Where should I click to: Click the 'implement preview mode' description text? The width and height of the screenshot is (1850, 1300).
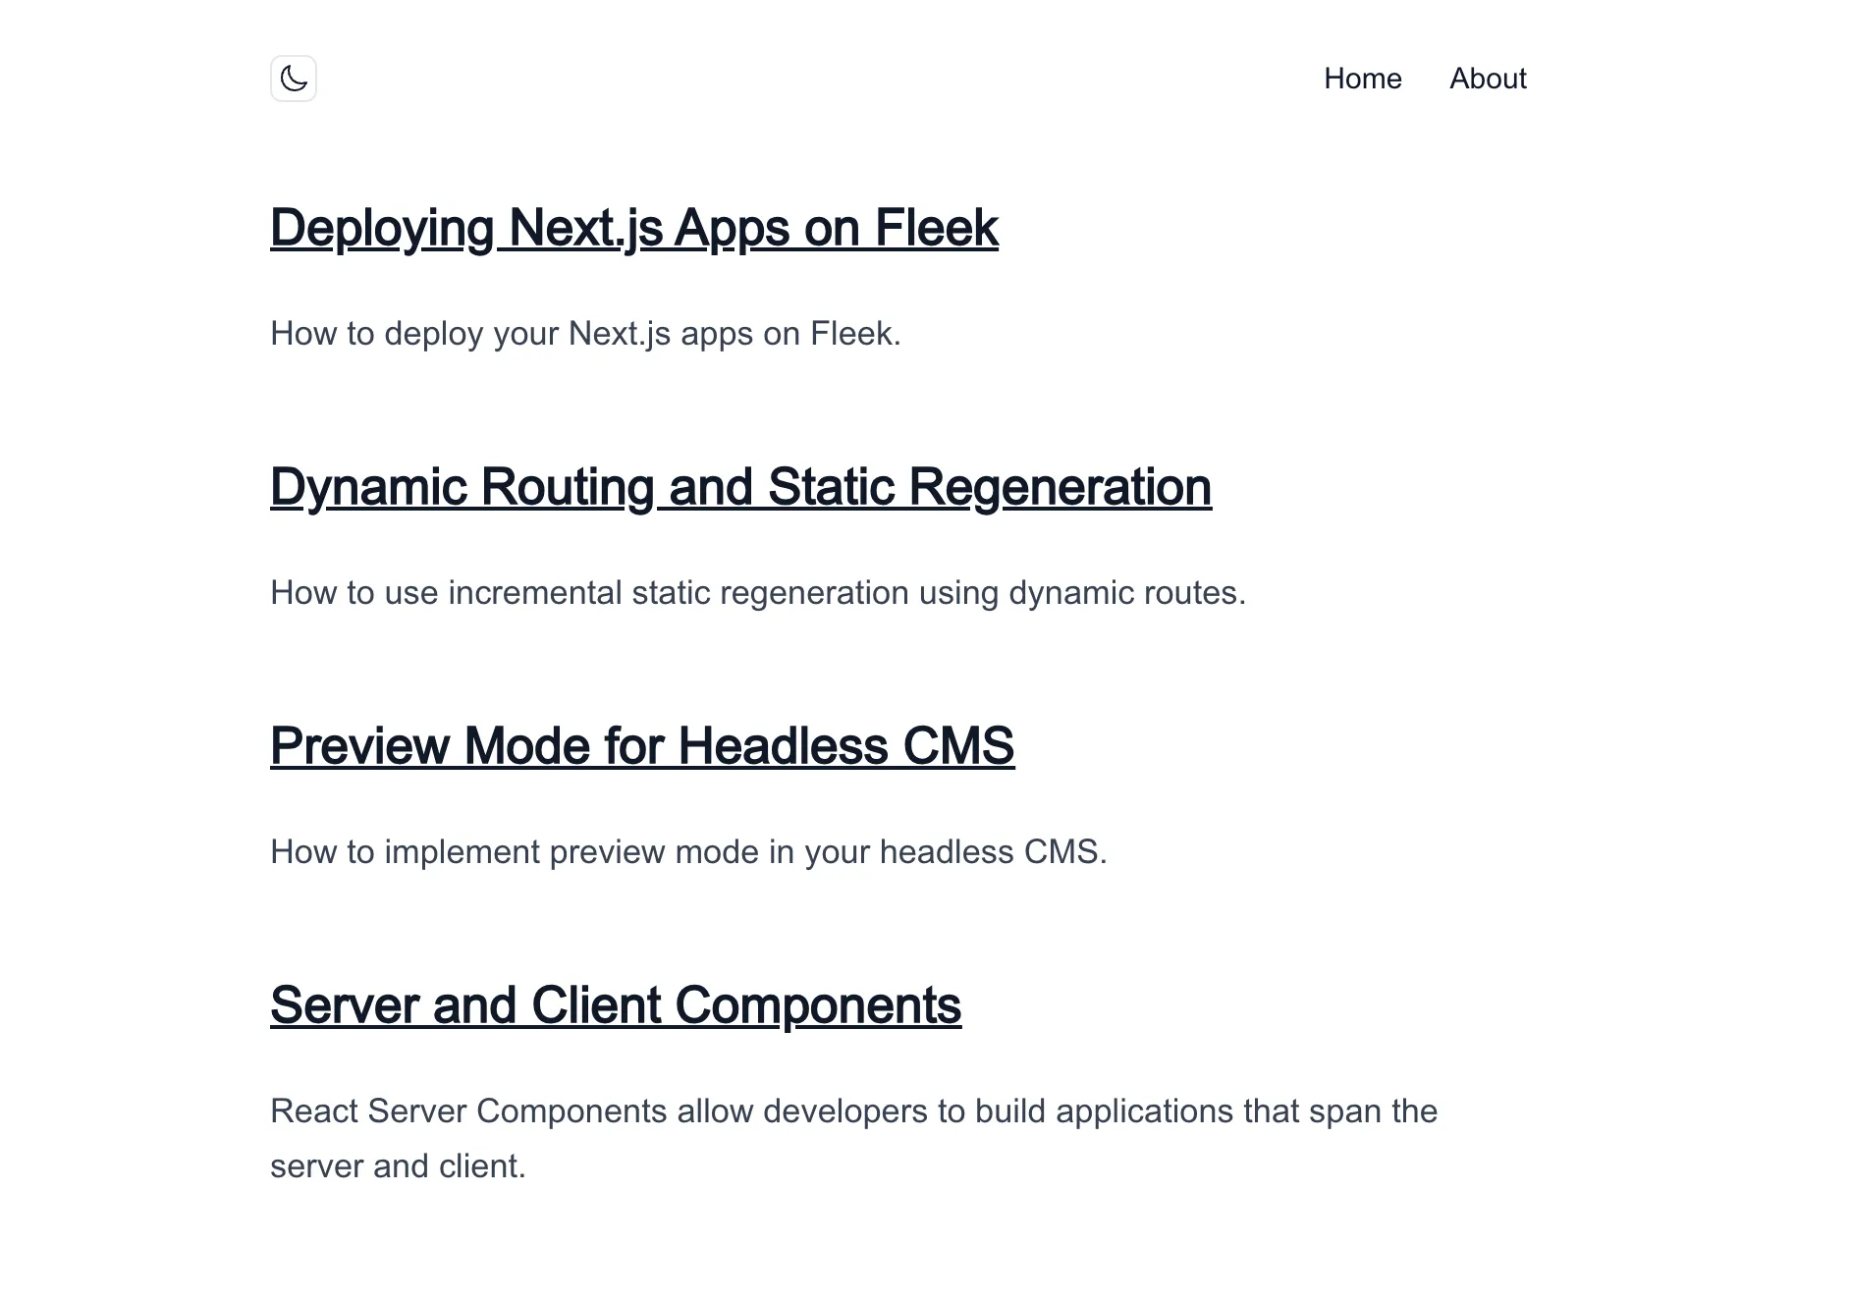pyautogui.click(x=688, y=852)
